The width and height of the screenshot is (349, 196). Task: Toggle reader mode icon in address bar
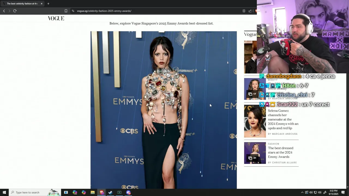click(x=244, y=11)
